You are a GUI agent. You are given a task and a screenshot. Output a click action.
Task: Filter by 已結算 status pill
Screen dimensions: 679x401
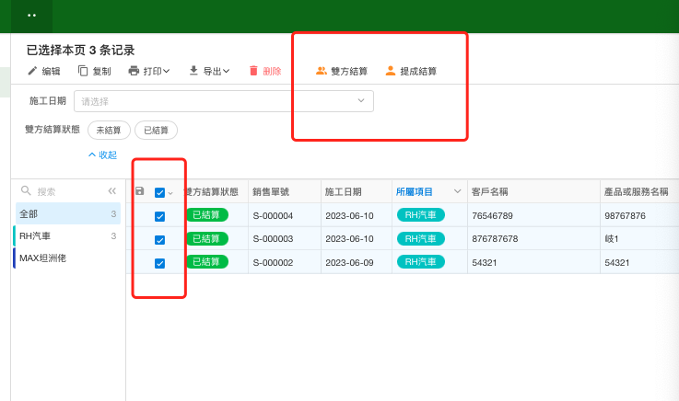(x=156, y=130)
